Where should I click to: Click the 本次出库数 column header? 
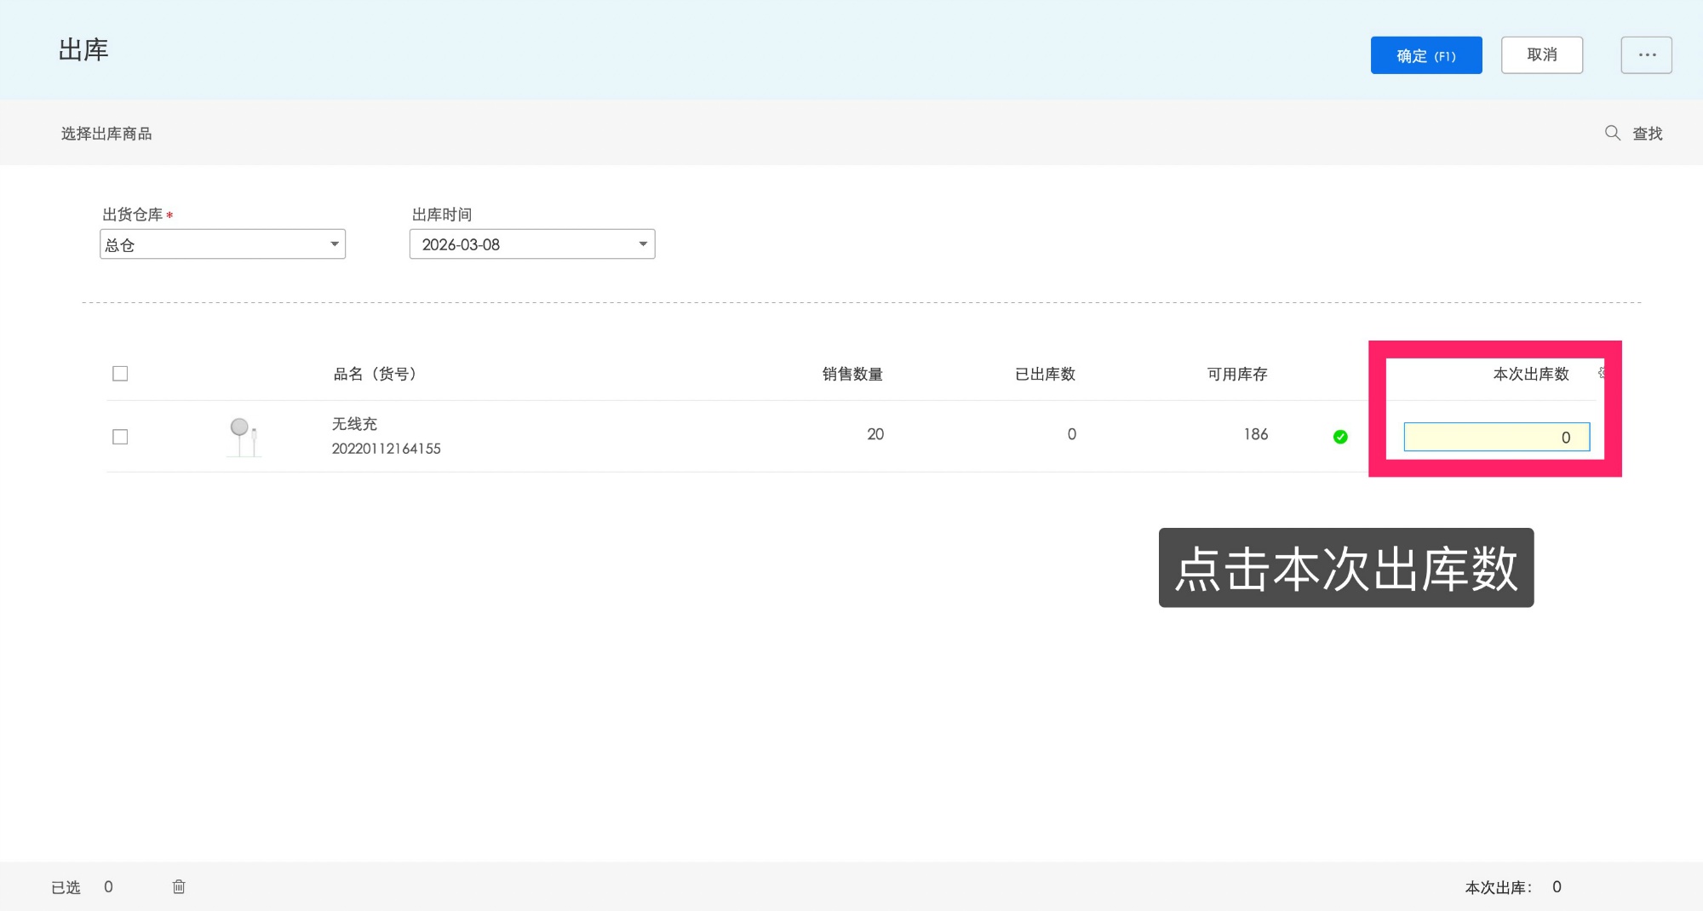click(1530, 373)
